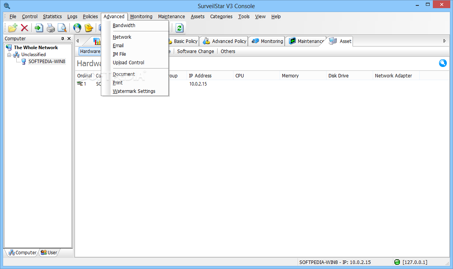Select The Whole Network tree item
Screen dimensions: 453x269
36,48
